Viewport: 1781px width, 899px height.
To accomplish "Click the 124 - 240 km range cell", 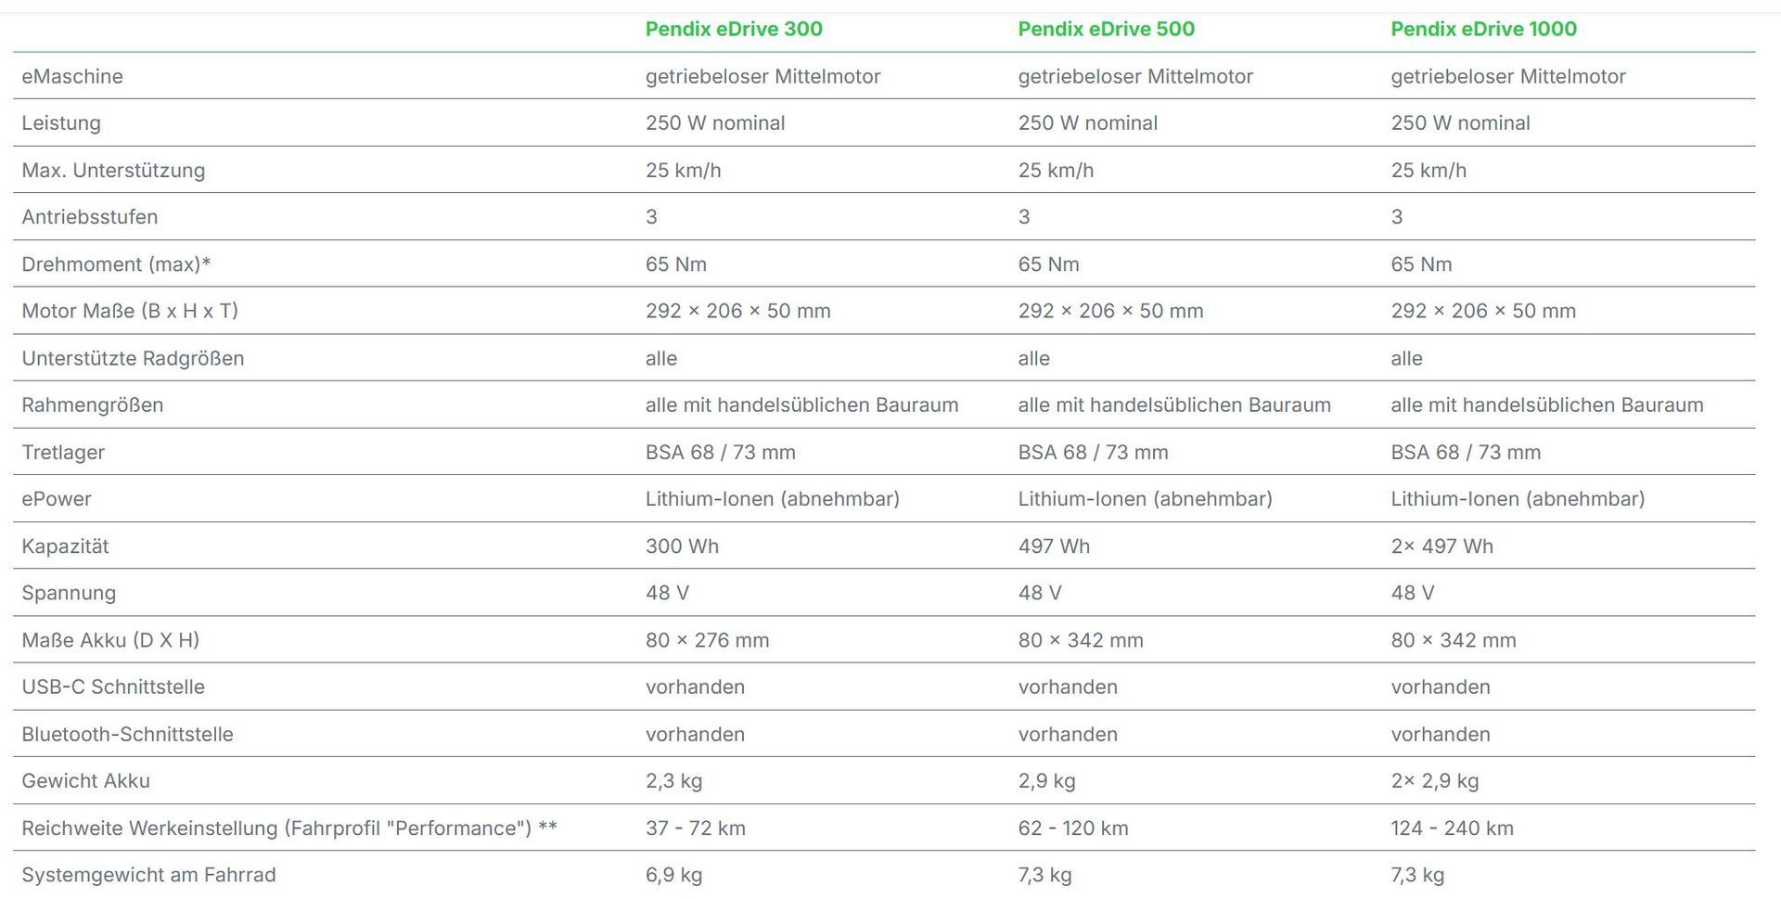I will click(x=1452, y=828).
